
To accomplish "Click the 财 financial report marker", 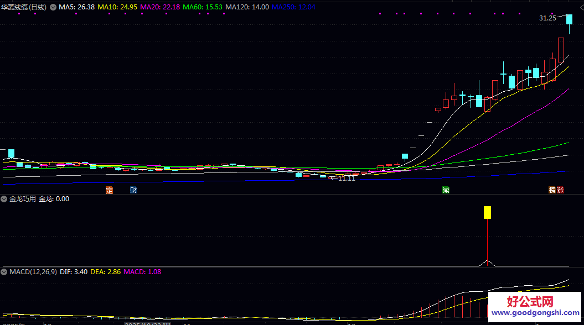I will point(133,190).
